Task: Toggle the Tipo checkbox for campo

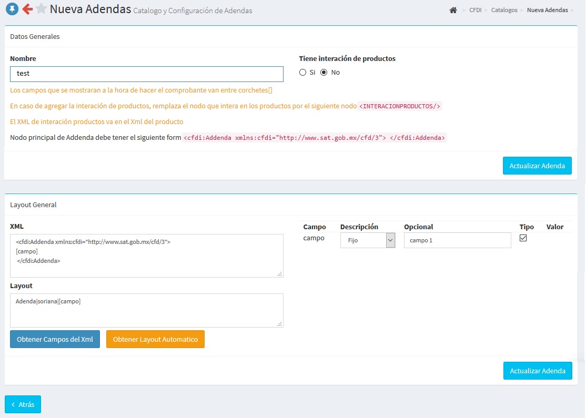Action: tap(523, 238)
